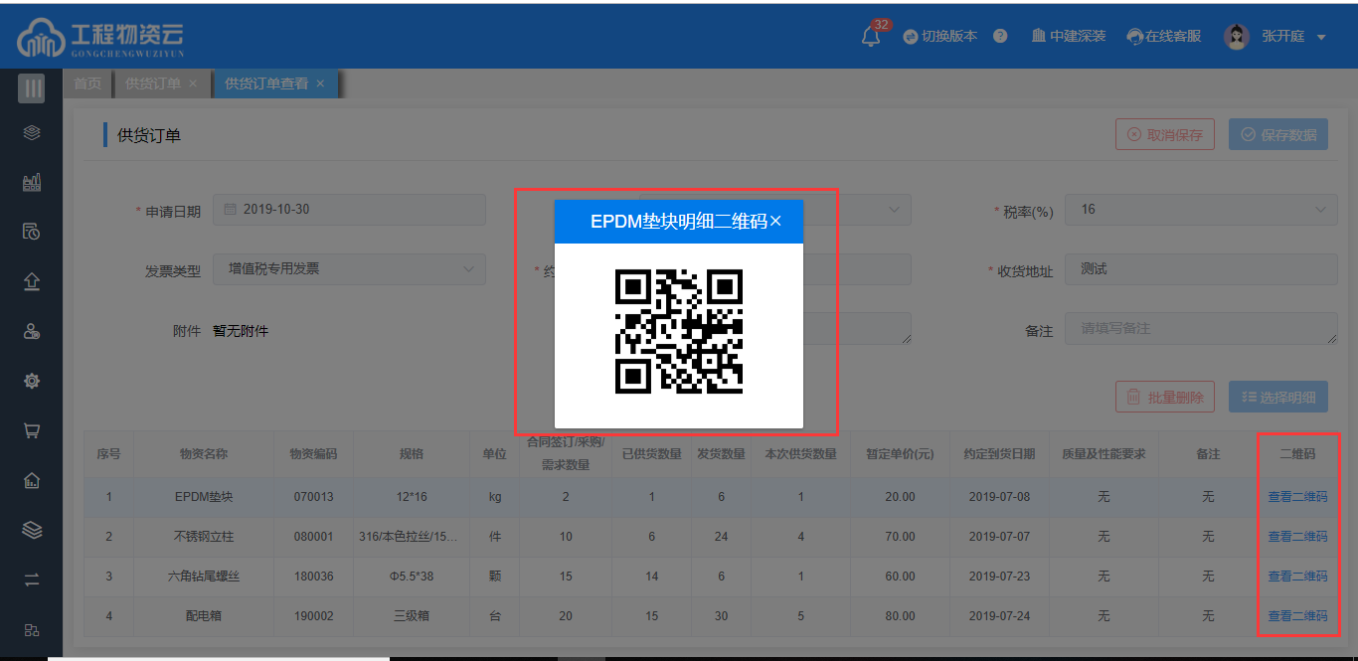Image resolution: width=1358 pixels, height=661 pixels.
Task: Click 切换版本 in the header
Action: point(940,36)
